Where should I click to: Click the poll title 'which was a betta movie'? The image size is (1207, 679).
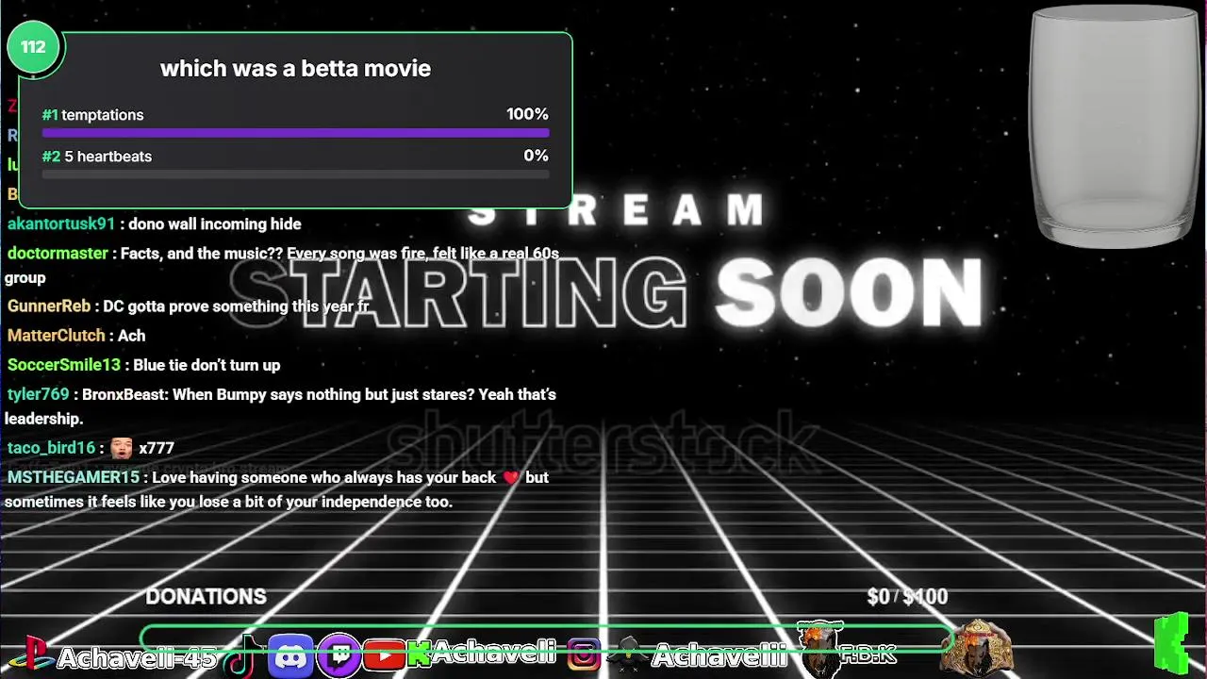pos(295,69)
